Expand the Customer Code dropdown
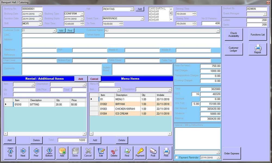272x163 pixels. [54, 31]
